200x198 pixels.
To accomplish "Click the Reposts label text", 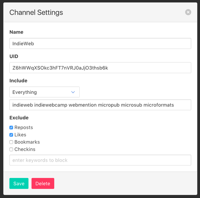I will pos(24,127).
